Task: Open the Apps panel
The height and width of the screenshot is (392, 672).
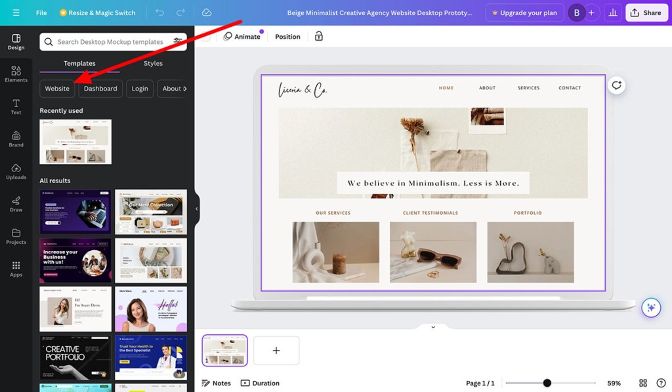Action: [16, 269]
